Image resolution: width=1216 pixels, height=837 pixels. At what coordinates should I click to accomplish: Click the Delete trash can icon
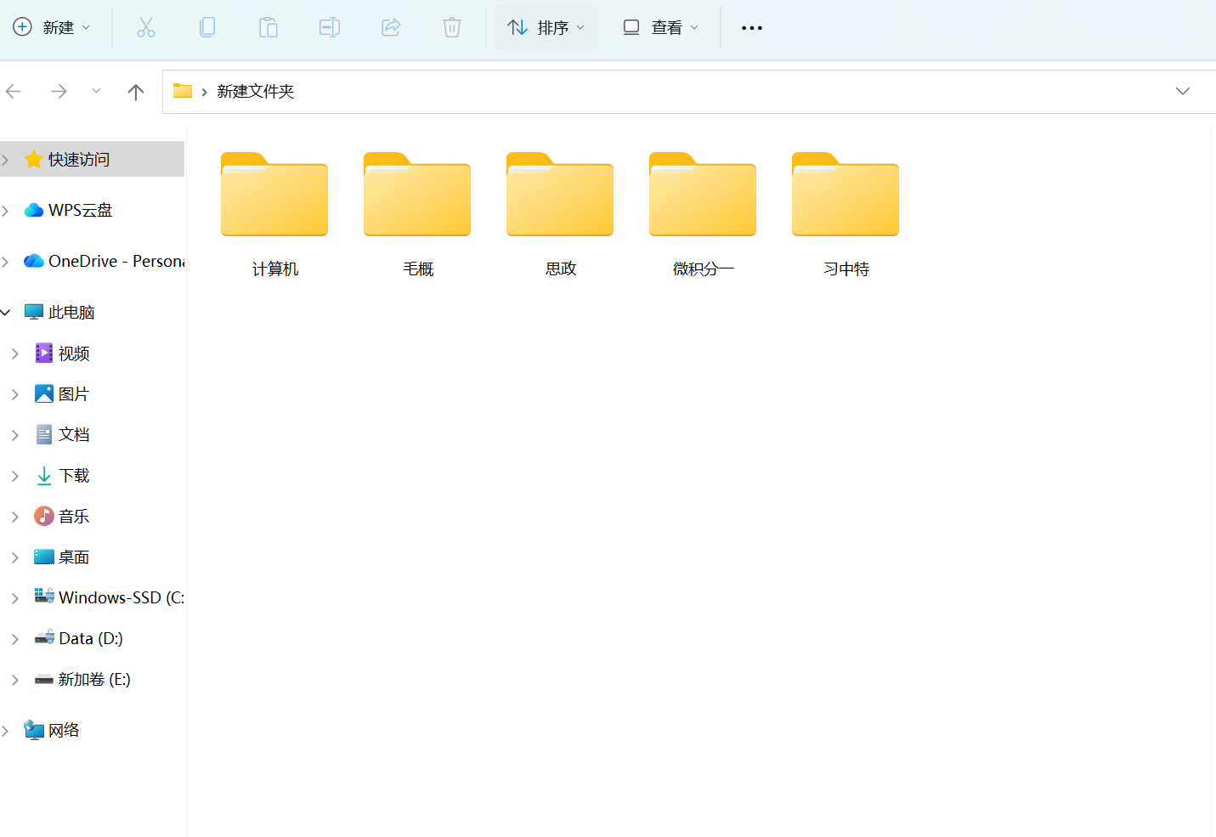[452, 28]
